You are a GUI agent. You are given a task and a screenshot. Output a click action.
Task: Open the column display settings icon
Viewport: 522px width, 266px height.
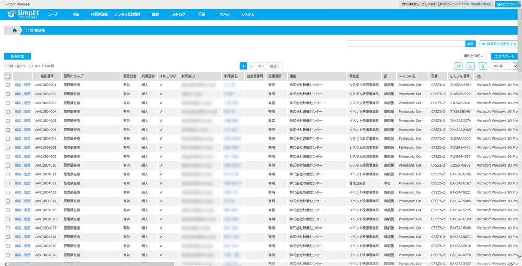pyautogui.click(x=471, y=66)
